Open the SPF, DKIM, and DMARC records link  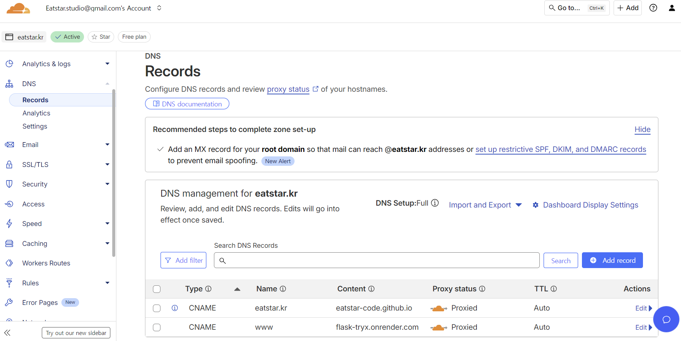click(560, 150)
